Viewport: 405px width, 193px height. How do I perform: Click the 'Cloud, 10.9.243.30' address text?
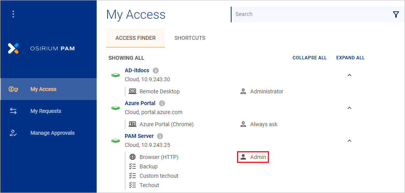pos(147,79)
